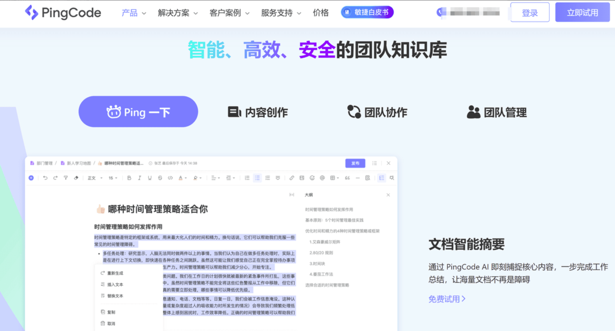
Task: Toggle italic formatting in editor
Action: tap(139, 178)
